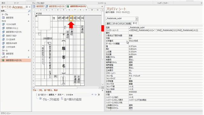Click the 日付型検索 query icon
The image size is (204, 115).
tap(3, 39)
